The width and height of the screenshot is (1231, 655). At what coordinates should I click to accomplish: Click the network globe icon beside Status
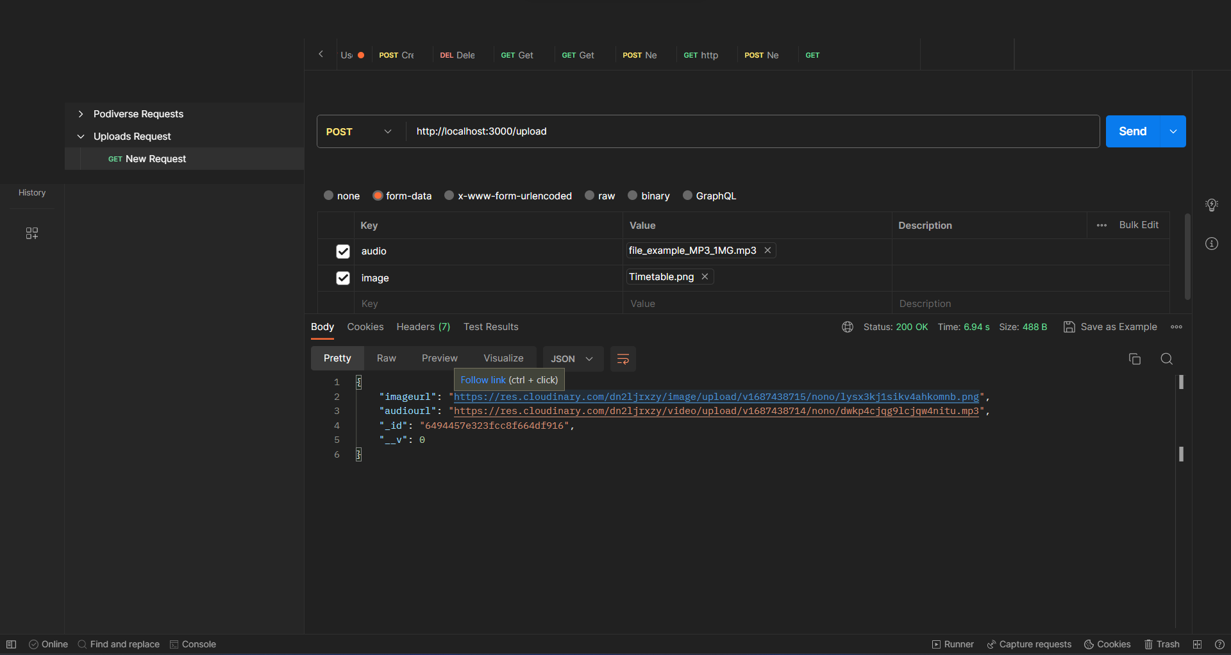tap(848, 327)
